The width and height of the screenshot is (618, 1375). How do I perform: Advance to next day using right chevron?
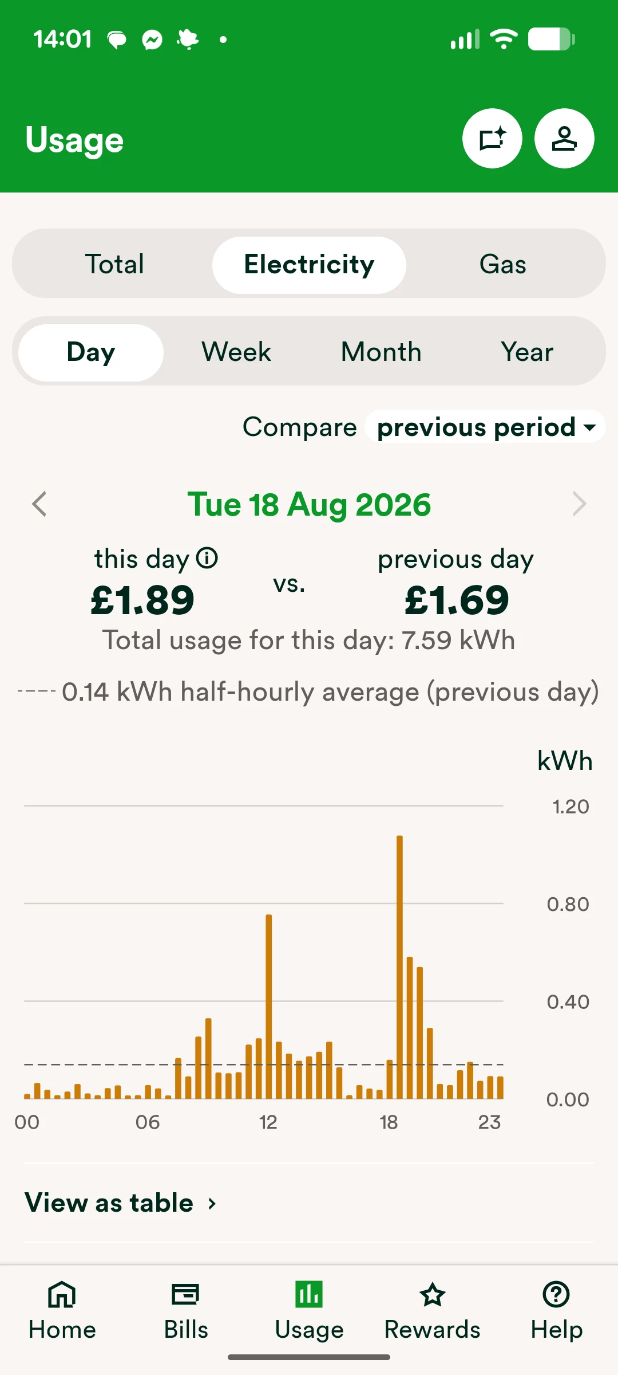coord(579,504)
